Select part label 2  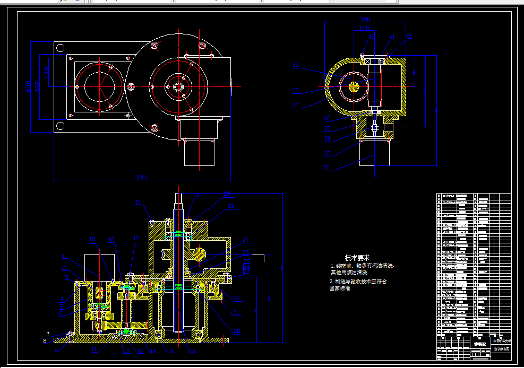[63, 268]
